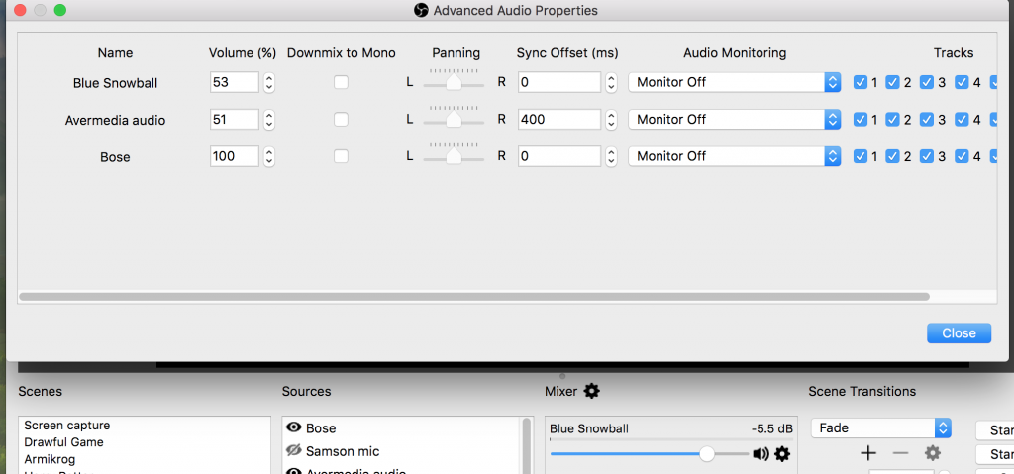The height and width of the screenshot is (474, 1014).
Task: Uncheck track 3 for Avermedia audio
Action: [x=927, y=119]
